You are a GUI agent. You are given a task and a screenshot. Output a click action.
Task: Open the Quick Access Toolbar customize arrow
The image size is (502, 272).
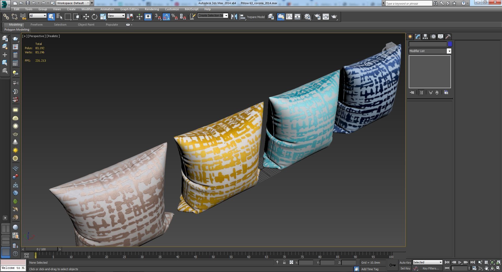coord(92,3)
